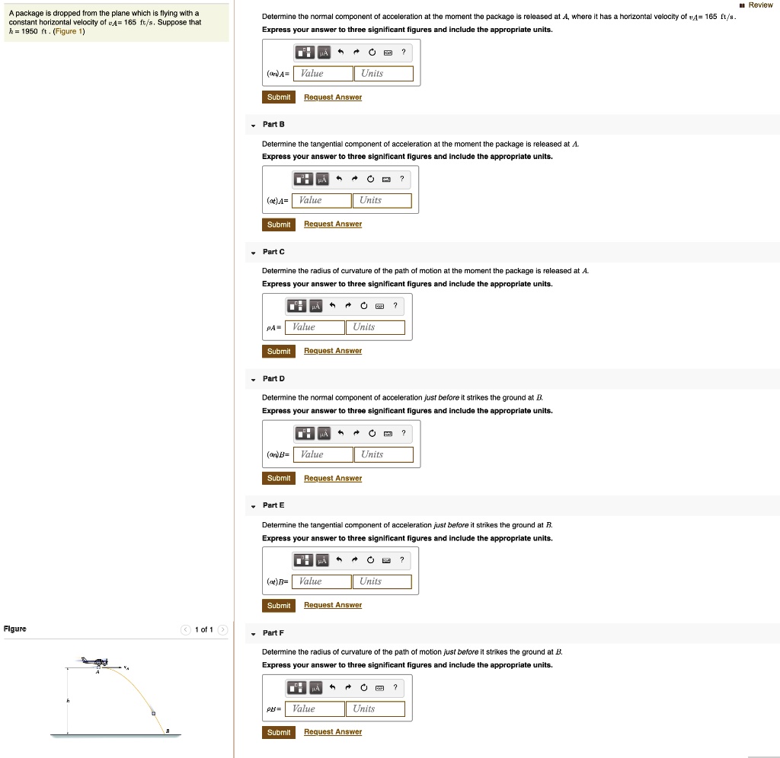Screen dimensions: 780x758
Task: Click reset icon in Part D toolbar
Action: click(x=372, y=434)
